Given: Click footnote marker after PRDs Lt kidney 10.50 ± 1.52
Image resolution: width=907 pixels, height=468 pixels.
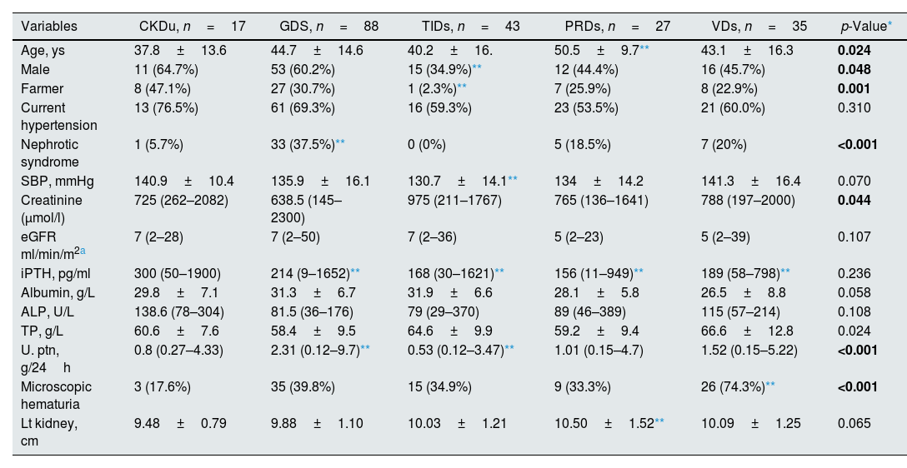Looking at the screenshot, I should pos(659,422).
